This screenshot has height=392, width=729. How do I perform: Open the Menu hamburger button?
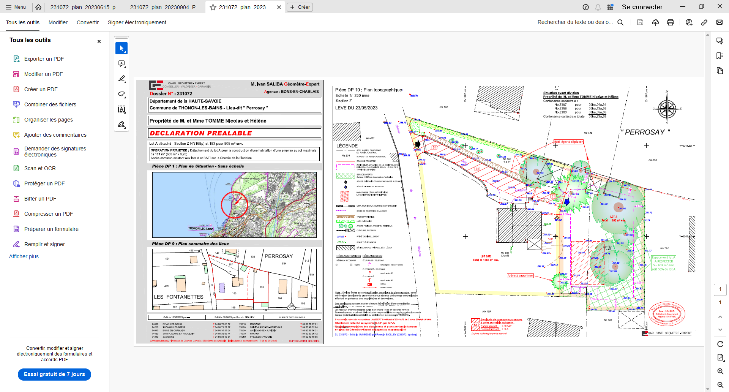(x=16, y=7)
